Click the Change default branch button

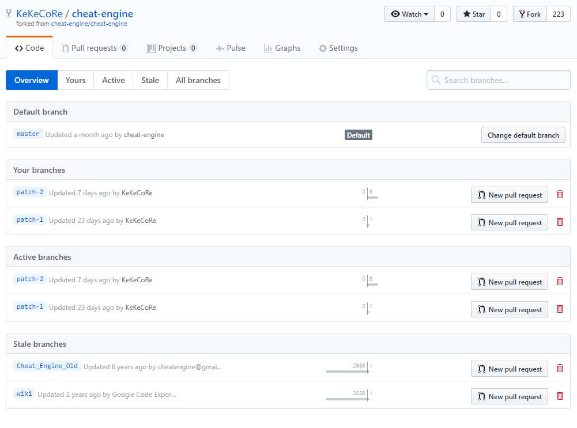(x=523, y=135)
